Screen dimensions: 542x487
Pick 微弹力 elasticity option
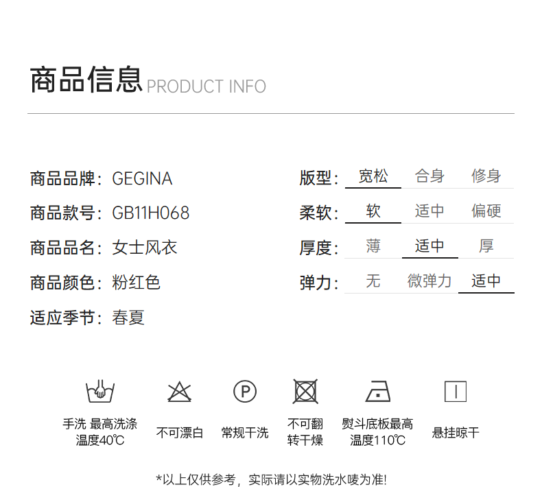(429, 281)
